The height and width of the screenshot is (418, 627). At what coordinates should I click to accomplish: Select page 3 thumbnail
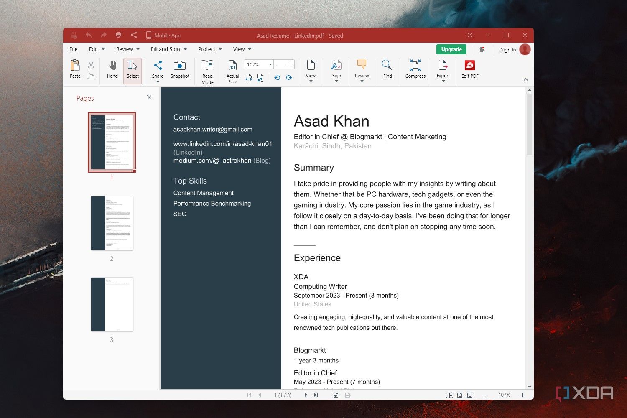pyautogui.click(x=112, y=304)
